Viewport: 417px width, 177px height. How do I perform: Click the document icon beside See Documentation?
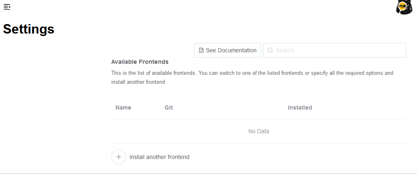(x=201, y=50)
